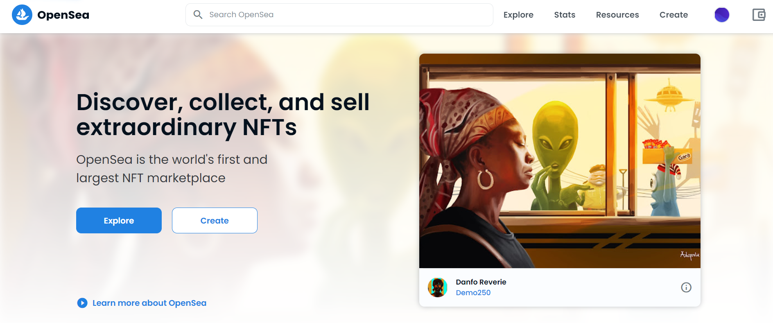Viewport: 773px width, 323px height.
Task: Click the play icon beside Learn more
Action: (82, 303)
